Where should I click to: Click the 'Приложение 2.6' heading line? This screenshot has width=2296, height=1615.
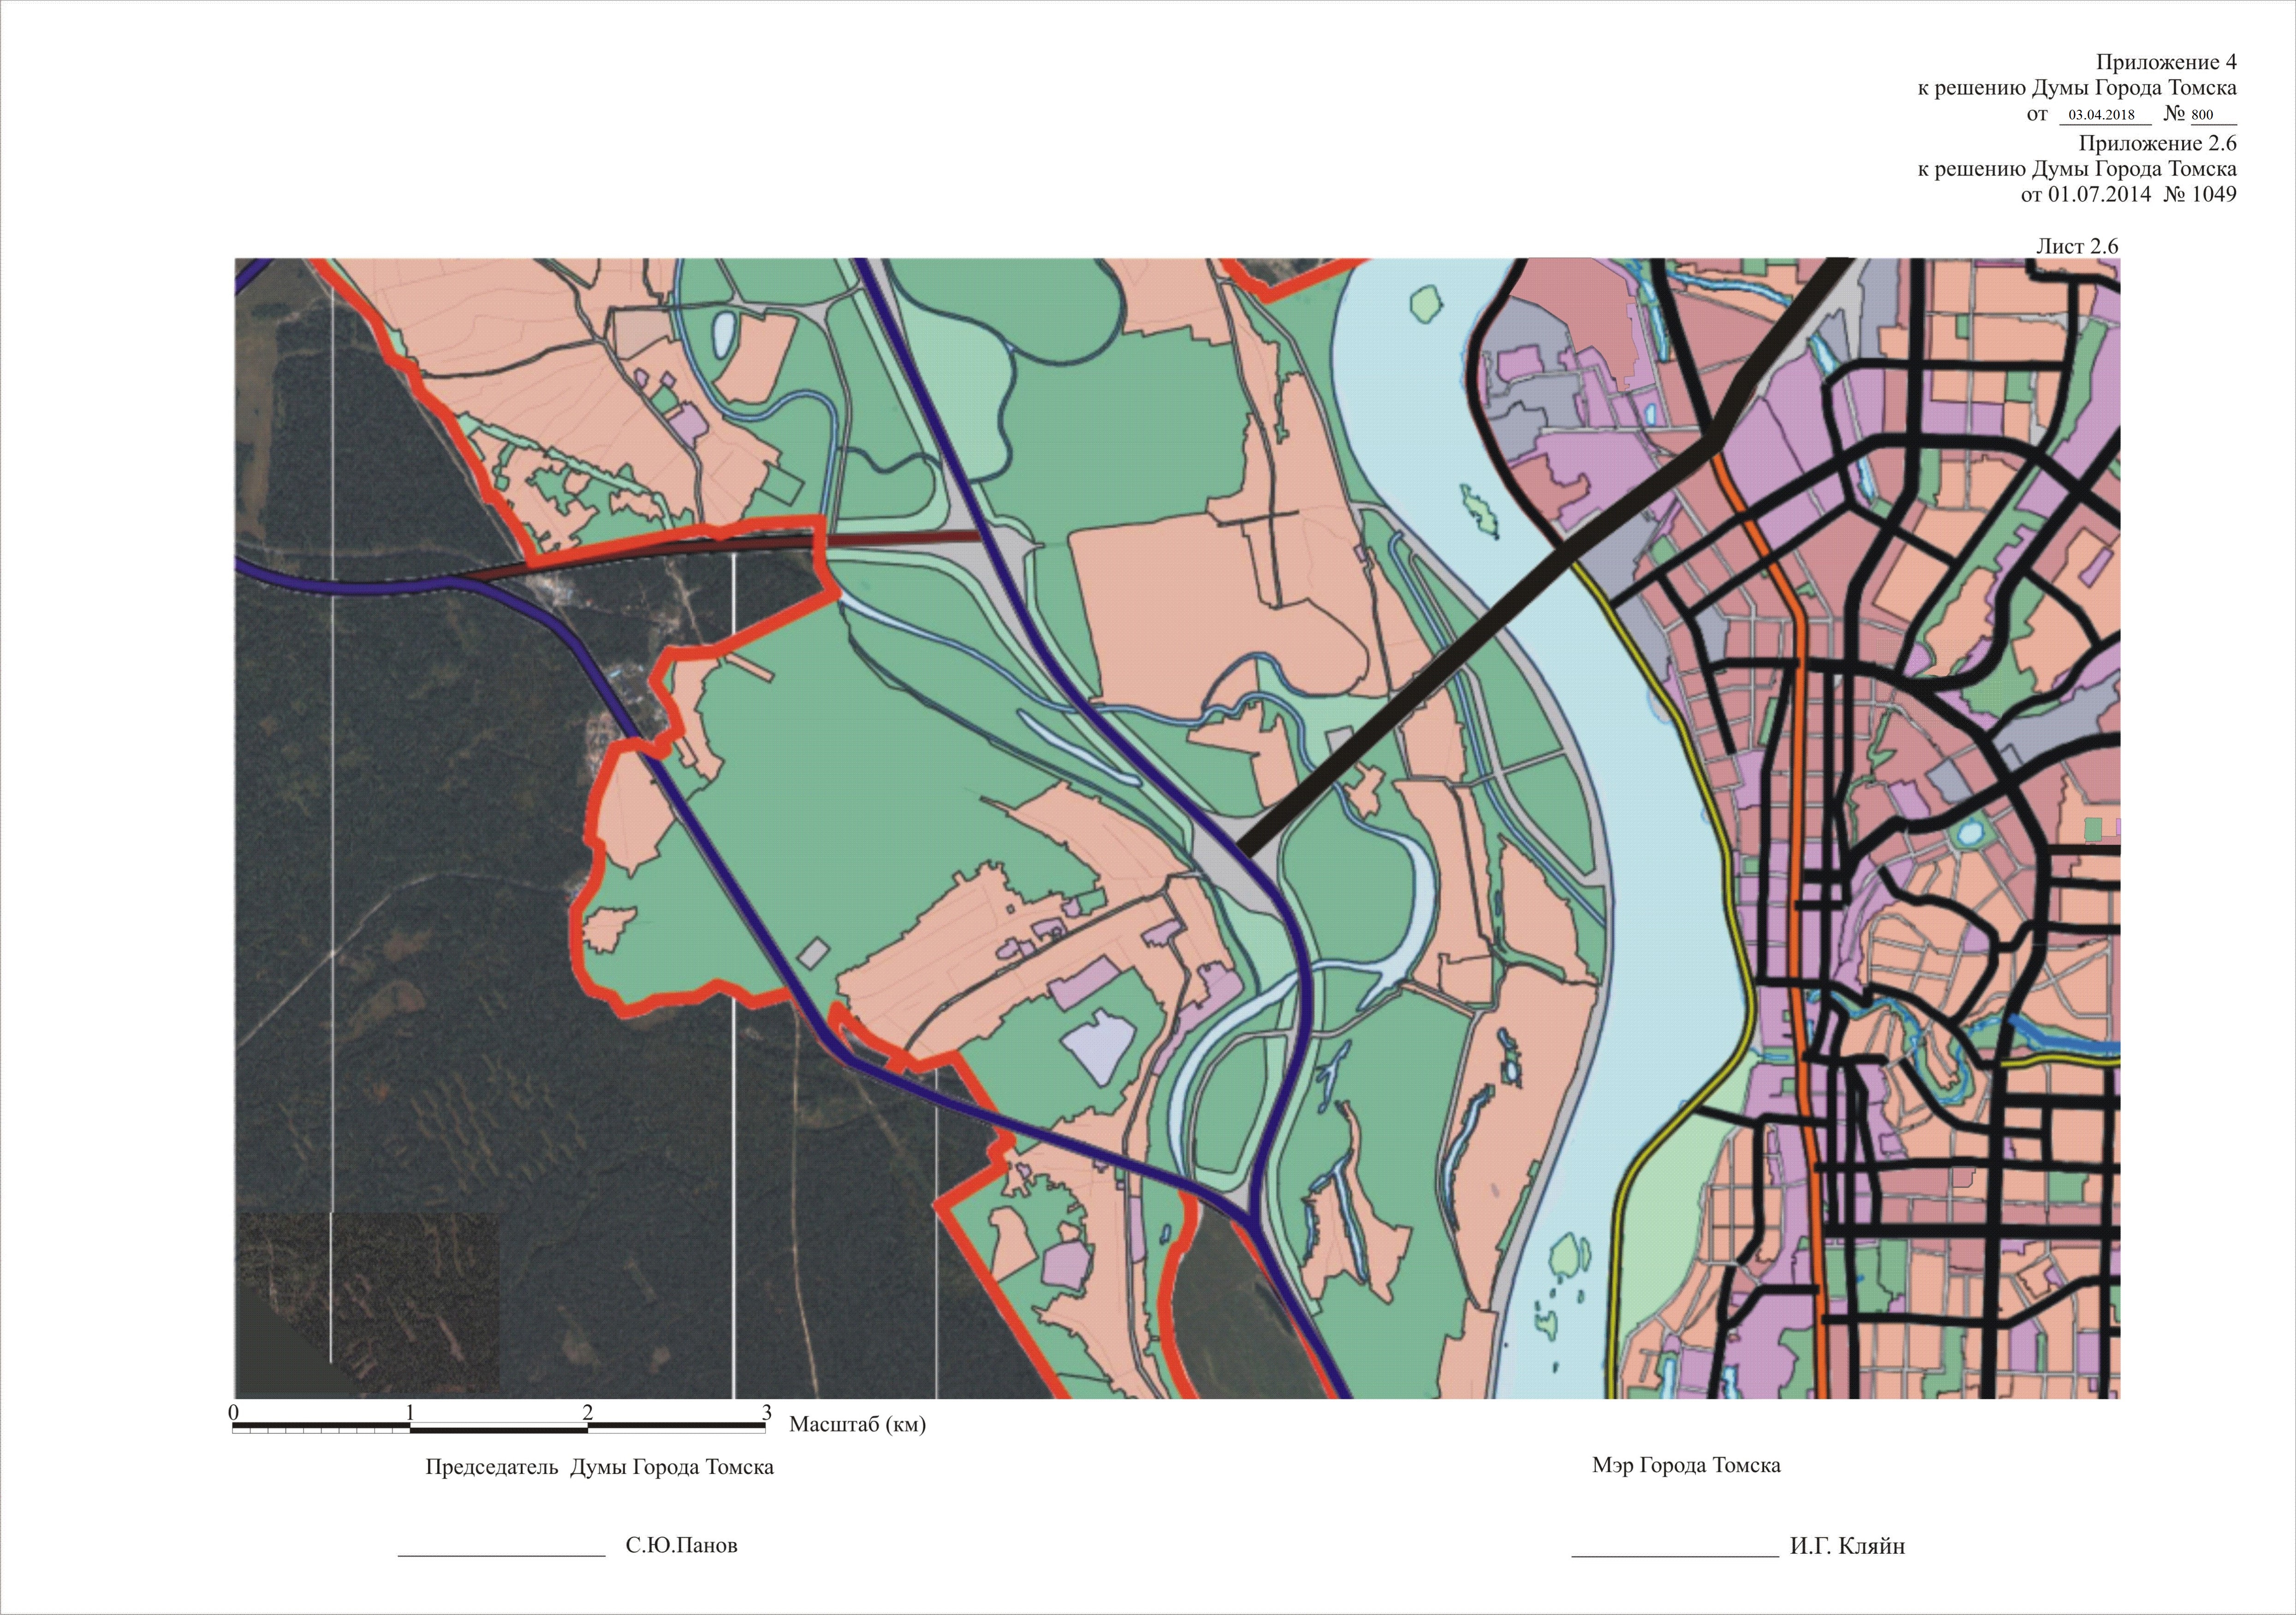point(2157,142)
